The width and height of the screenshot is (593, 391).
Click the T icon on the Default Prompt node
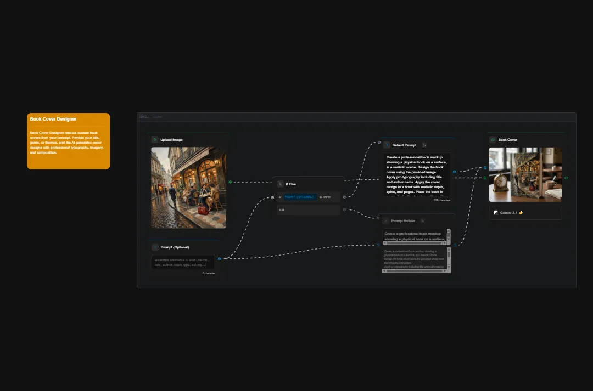pos(387,145)
